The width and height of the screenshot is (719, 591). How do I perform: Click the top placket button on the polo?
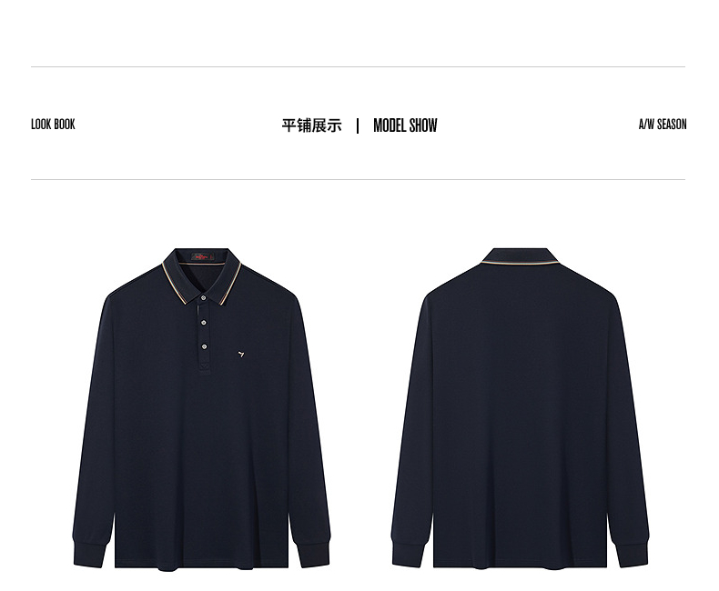pyautogui.click(x=204, y=298)
